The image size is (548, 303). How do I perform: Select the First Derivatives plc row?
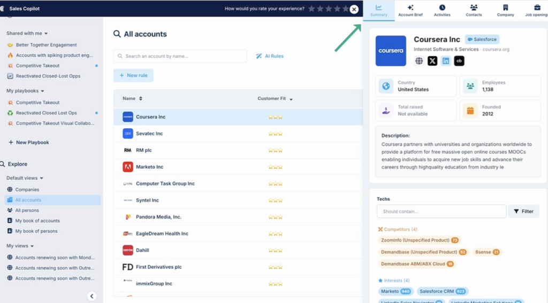tap(238, 267)
